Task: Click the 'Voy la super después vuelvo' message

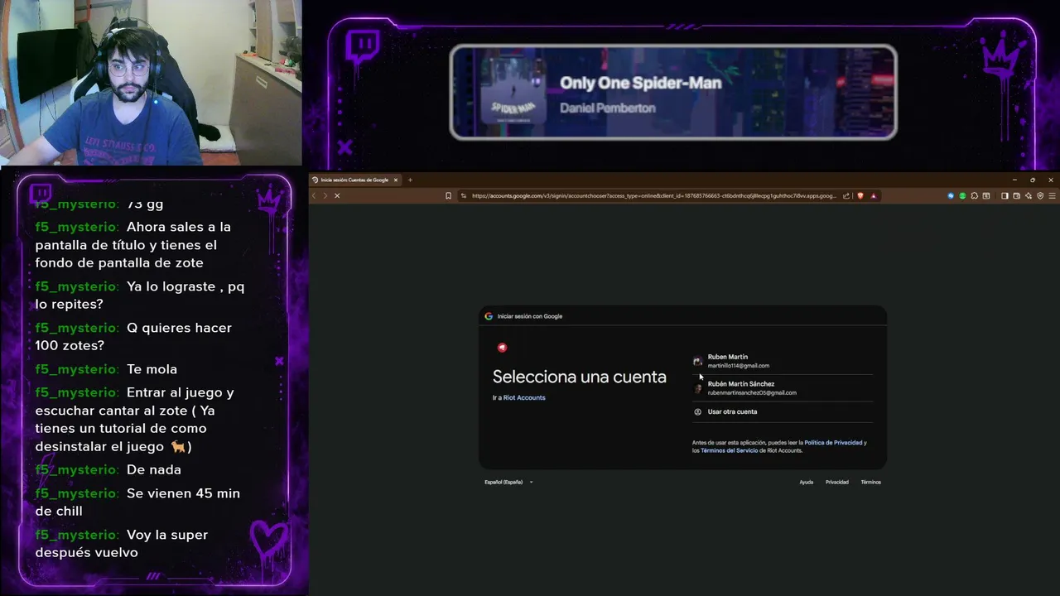Action: 122,544
